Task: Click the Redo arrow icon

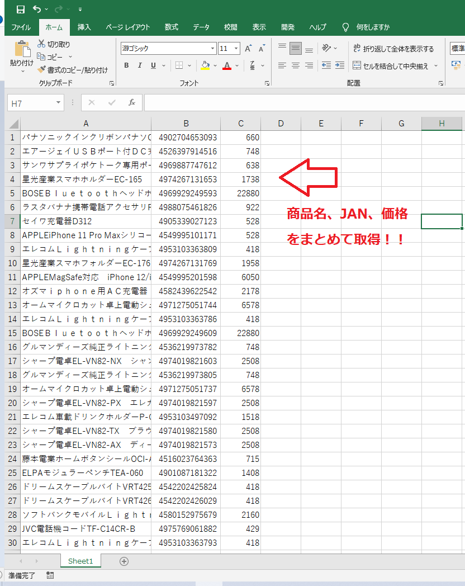Action: pyautogui.click(x=59, y=9)
